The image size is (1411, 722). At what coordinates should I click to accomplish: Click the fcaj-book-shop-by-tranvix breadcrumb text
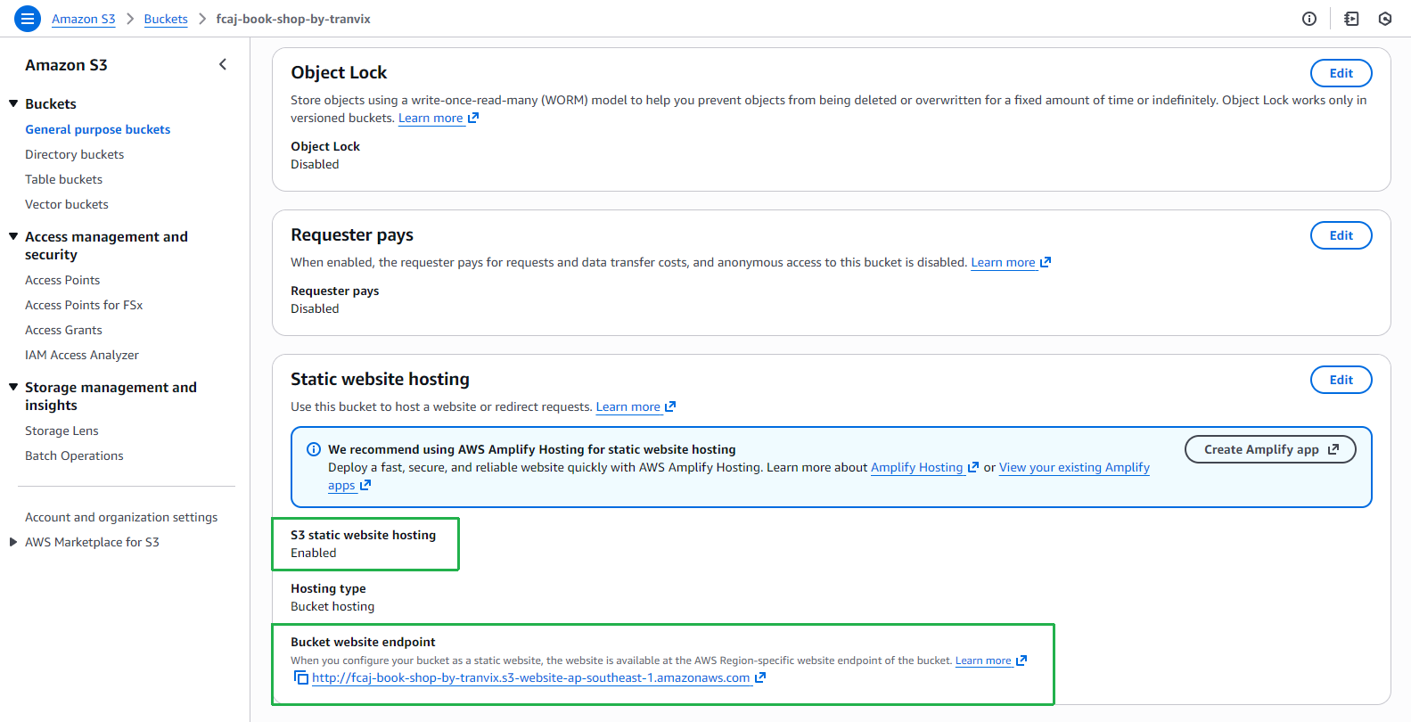tap(293, 19)
